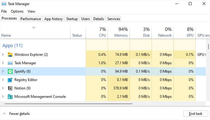Click Windows Explorer's 0.1% GPU value
Screen dimensions: 210x120
click(x=190, y=55)
